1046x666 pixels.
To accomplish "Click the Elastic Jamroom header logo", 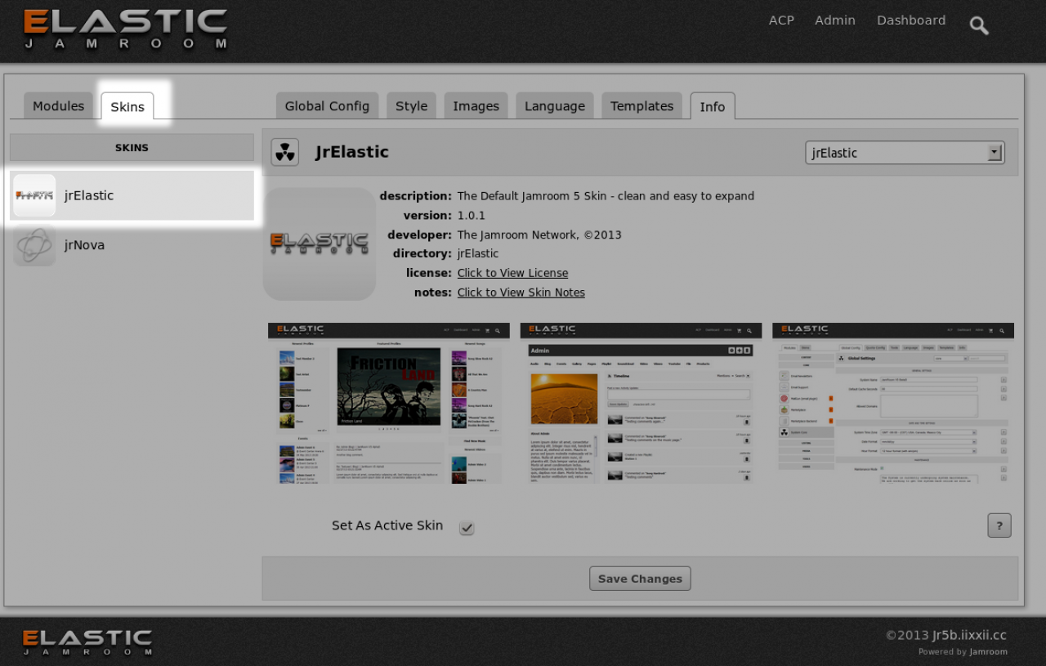I will tap(125, 29).
